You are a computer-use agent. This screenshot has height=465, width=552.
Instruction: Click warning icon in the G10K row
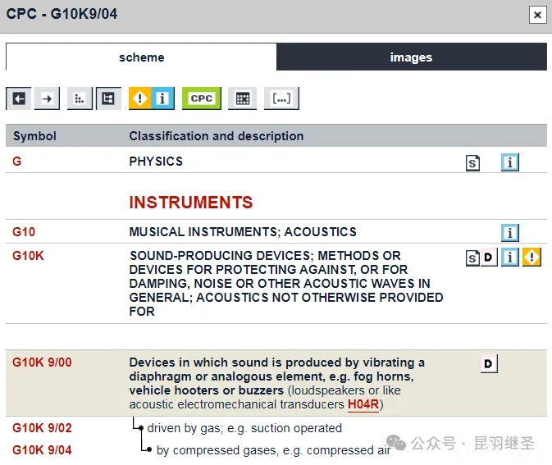coord(531,258)
